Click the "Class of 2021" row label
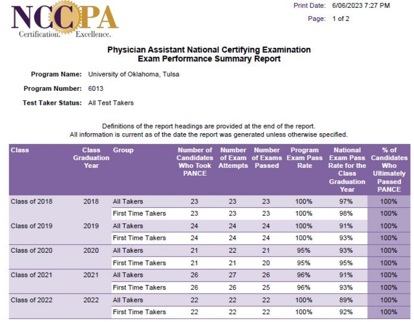Image resolution: width=414 pixels, height=322 pixels. 31,275
